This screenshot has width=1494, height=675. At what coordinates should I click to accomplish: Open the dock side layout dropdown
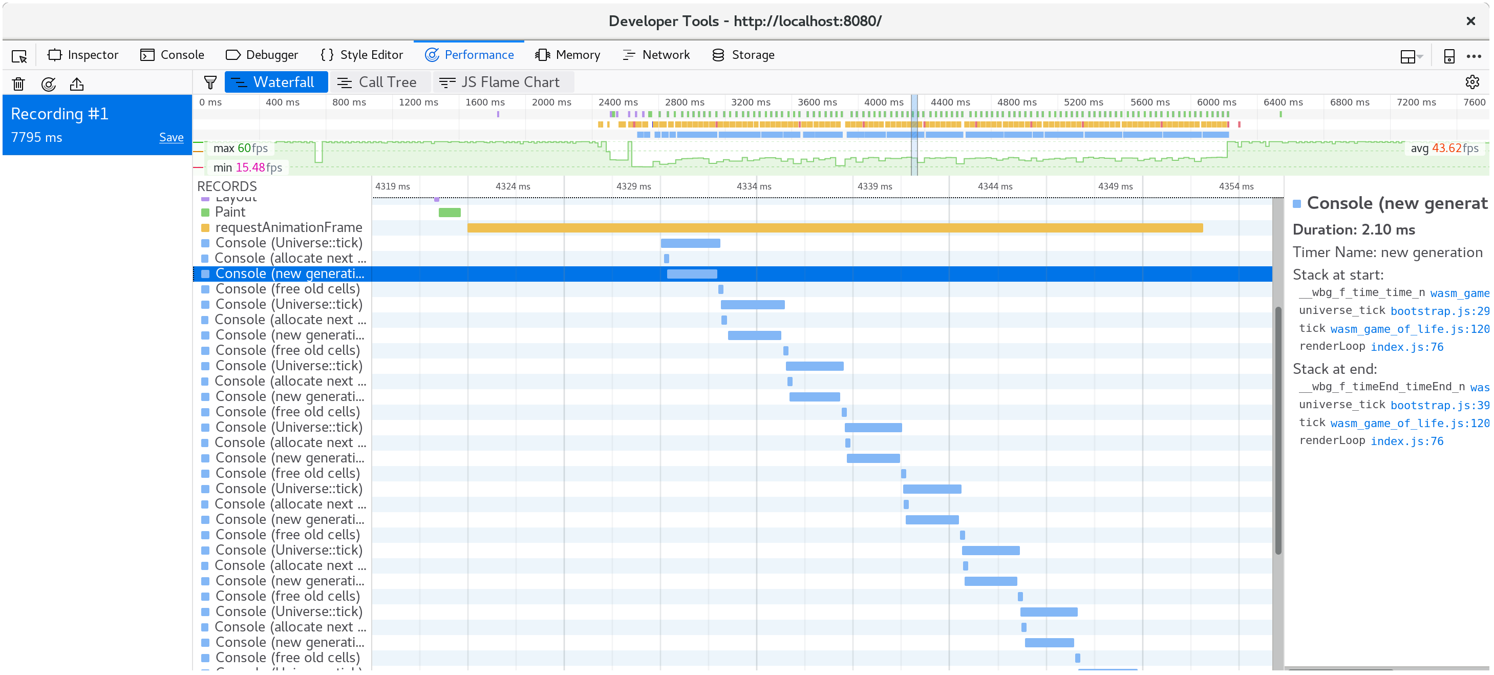click(1411, 56)
